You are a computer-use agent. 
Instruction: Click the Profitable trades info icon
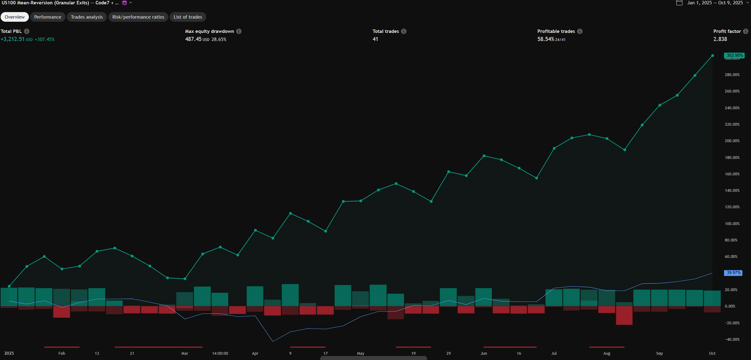pos(580,31)
